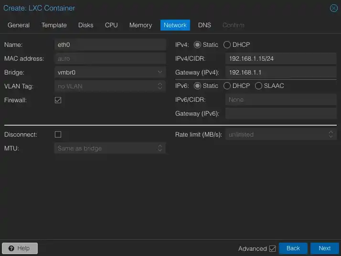Focus the Name field containing eth0
Image resolution: width=341 pixels, height=256 pixels.
(x=110, y=45)
